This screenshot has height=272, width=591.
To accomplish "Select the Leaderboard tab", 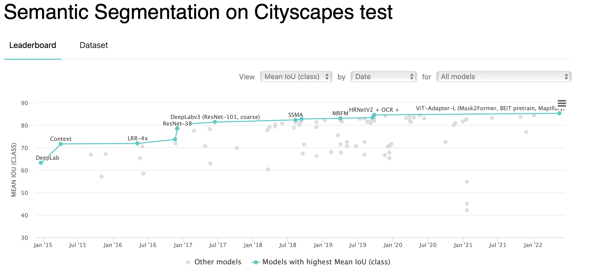I will pyautogui.click(x=33, y=45).
